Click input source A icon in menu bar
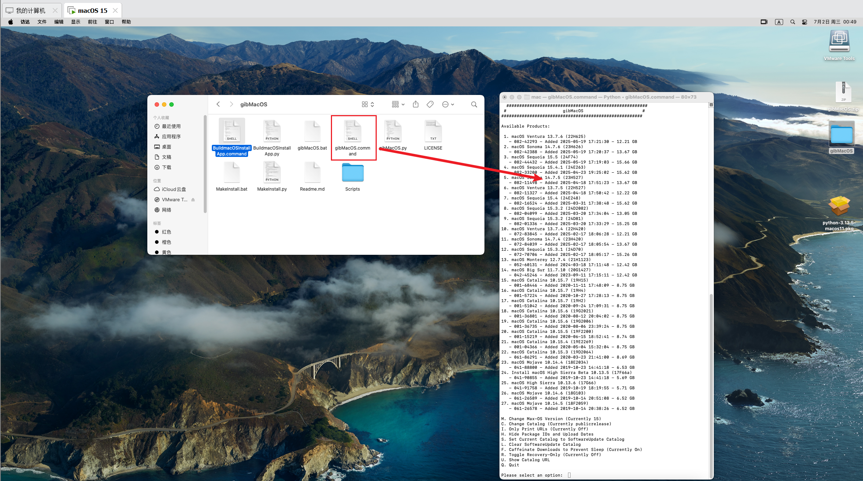The image size is (863, 481). (779, 22)
